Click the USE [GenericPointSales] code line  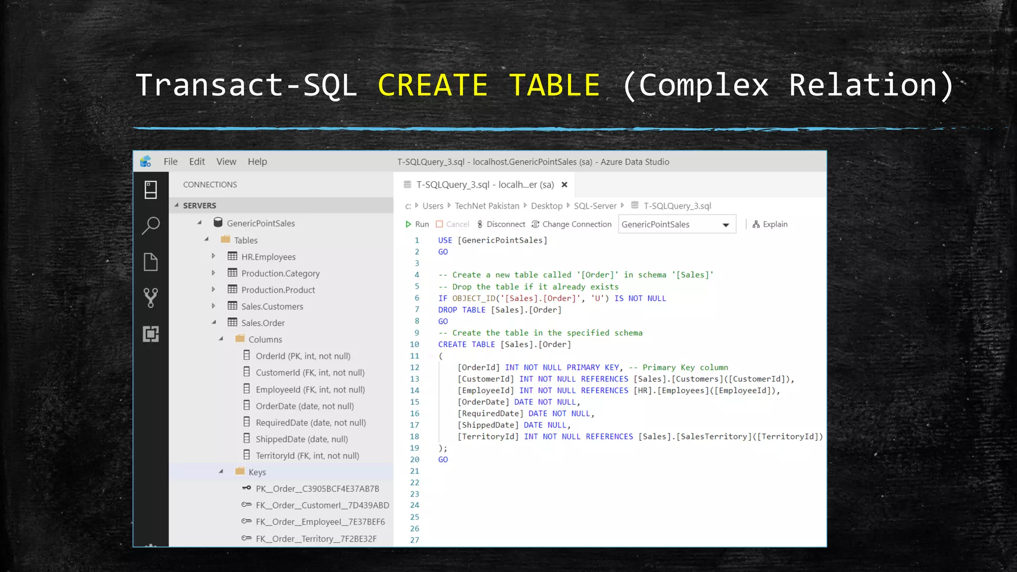pyautogui.click(x=493, y=240)
